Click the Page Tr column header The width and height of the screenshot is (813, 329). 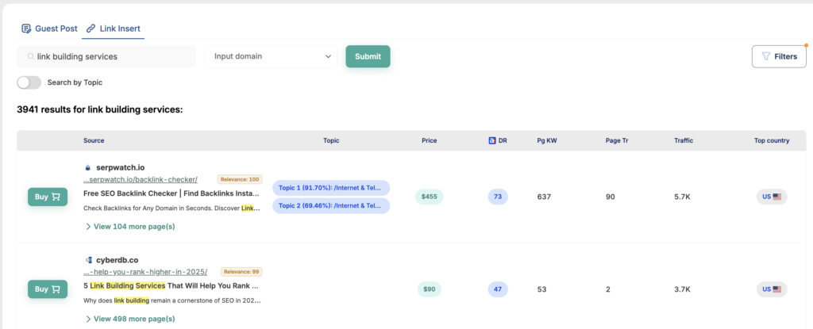pyautogui.click(x=617, y=140)
